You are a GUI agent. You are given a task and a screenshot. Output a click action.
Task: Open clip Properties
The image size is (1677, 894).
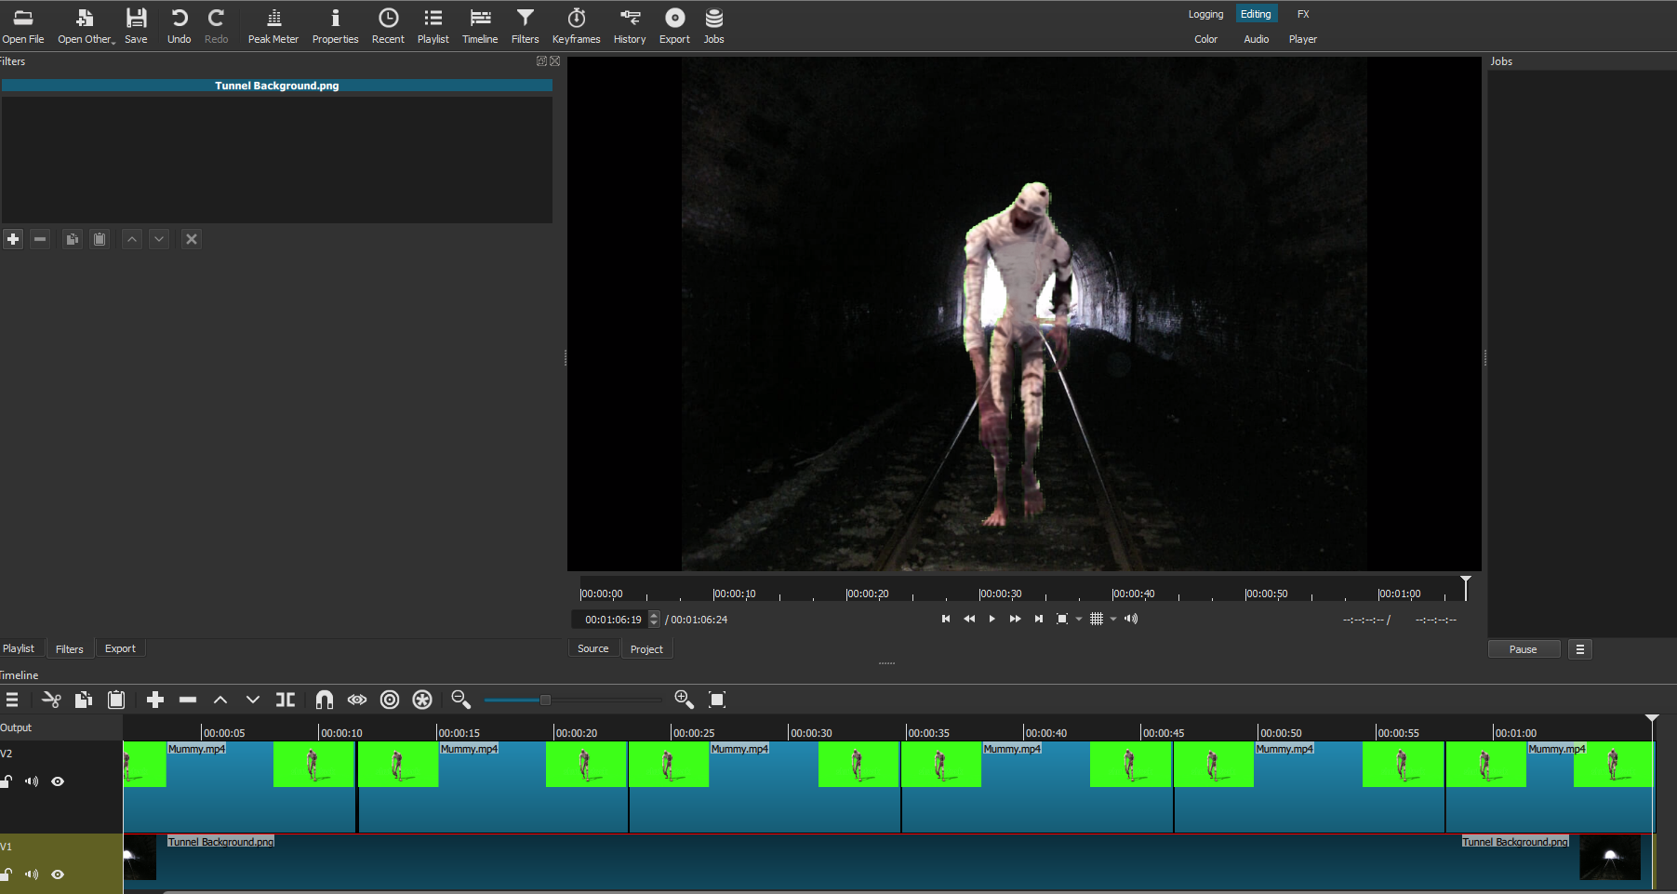pos(335,25)
